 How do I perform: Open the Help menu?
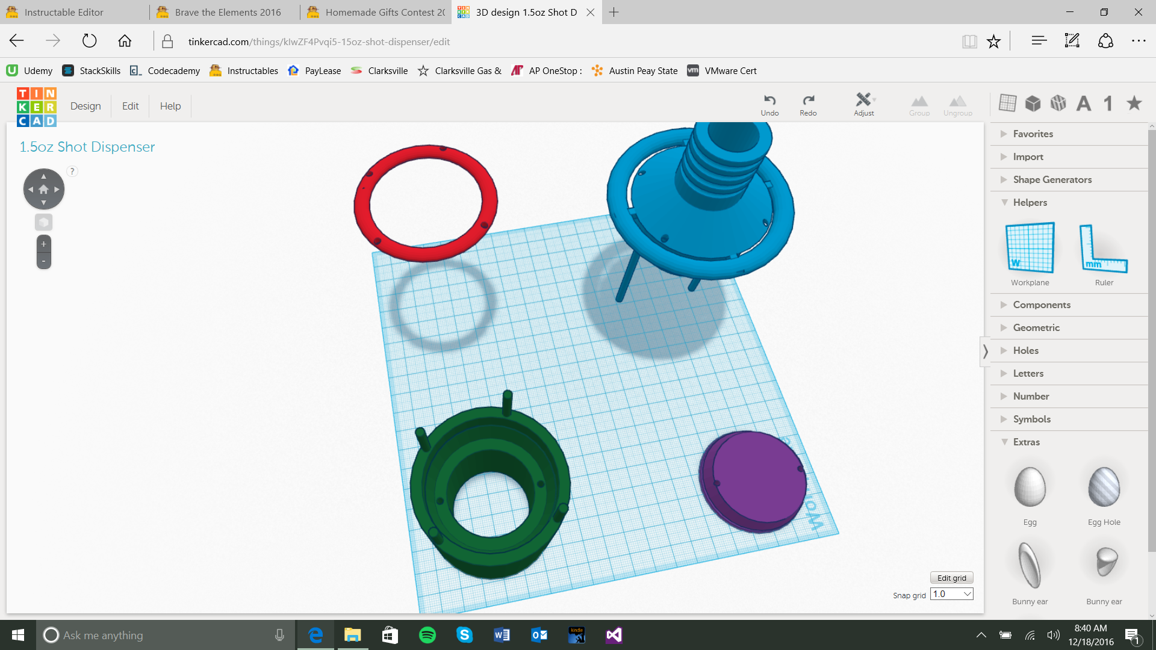[170, 106]
